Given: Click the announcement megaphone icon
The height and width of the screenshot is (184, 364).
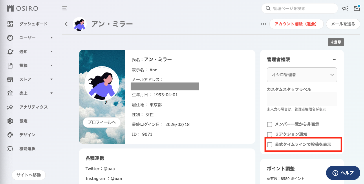Looking at the screenshot, I should [x=345, y=9].
